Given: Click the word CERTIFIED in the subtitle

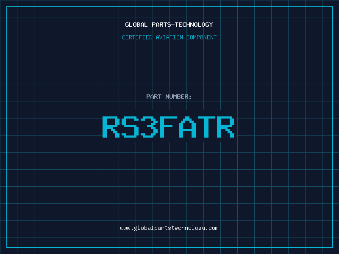Looking at the screenshot, I should (137, 37).
